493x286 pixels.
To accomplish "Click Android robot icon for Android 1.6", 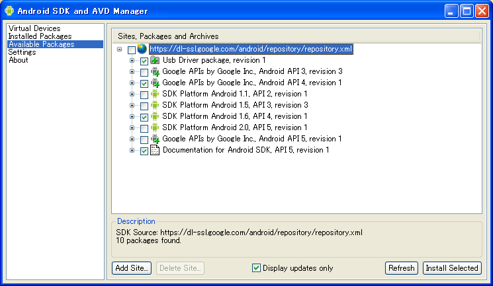I will pos(155,116).
